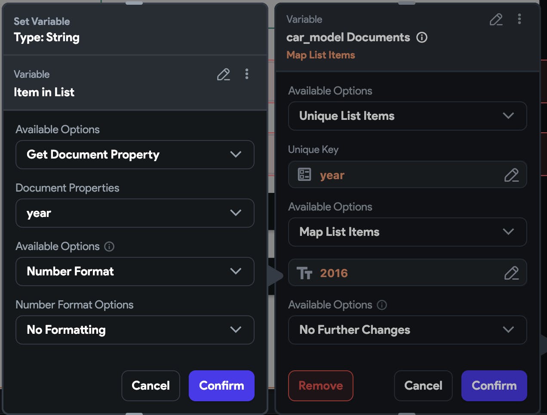Expand the Document Properties dropdown showing year
Screen dimensions: 547x415
pyautogui.click(x=135, y=213)
